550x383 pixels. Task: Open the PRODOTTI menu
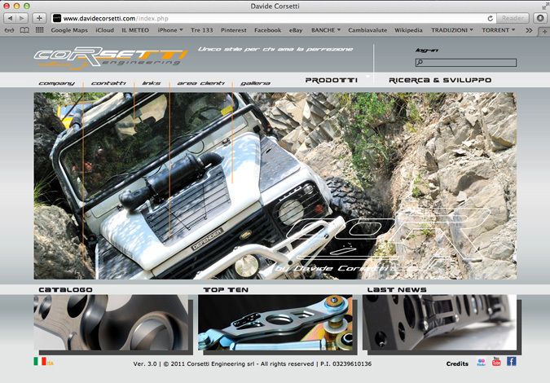pos(331,81)
